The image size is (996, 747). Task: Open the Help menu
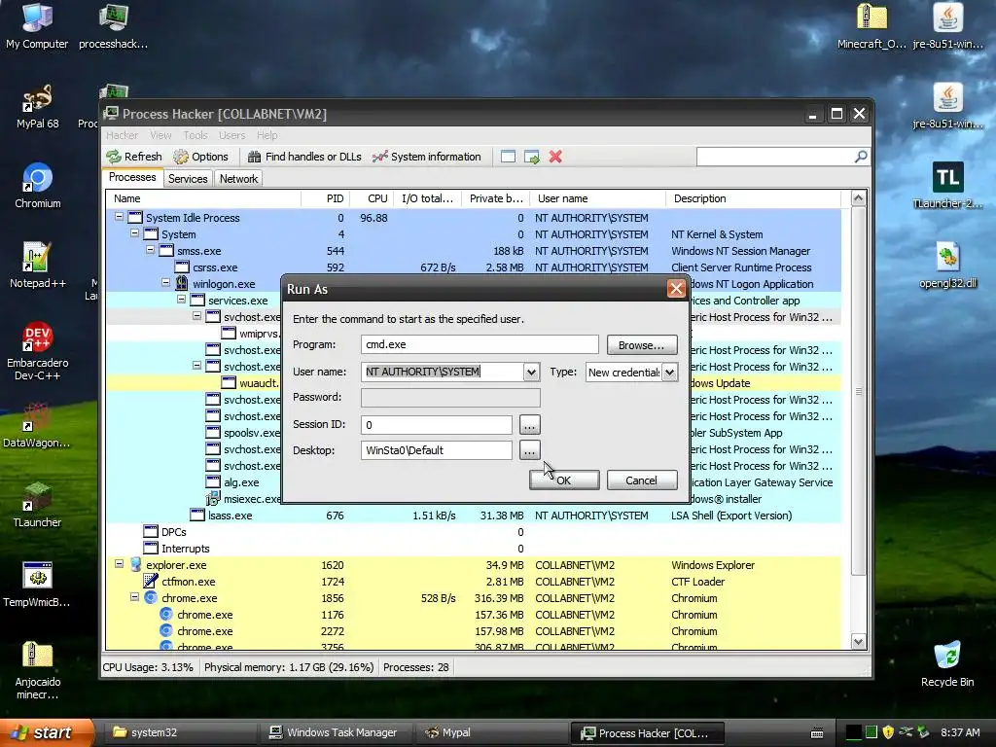point(267,135)
